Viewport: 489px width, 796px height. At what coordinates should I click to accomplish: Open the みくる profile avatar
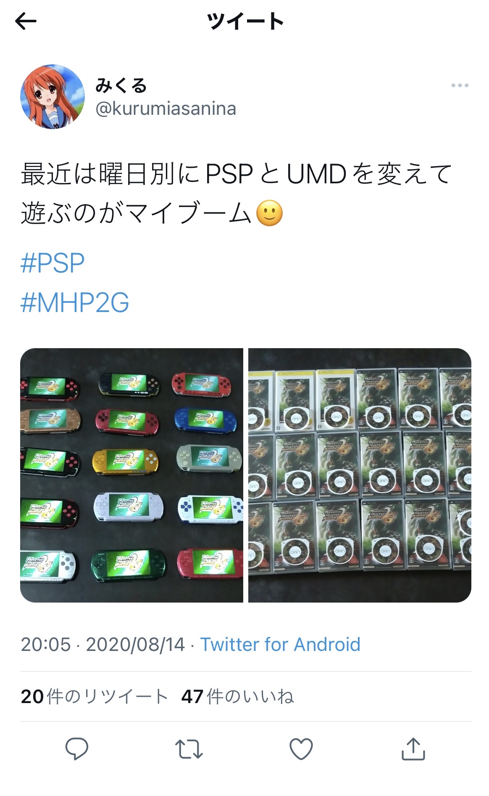coord(53,97)
